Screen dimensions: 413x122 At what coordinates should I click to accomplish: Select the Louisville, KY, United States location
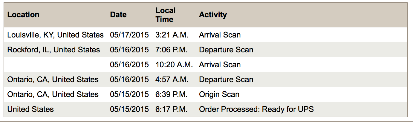tap(55, 35)
